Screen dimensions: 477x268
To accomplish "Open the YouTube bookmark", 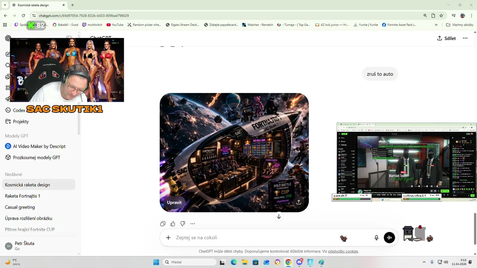I will pos(115,25).
